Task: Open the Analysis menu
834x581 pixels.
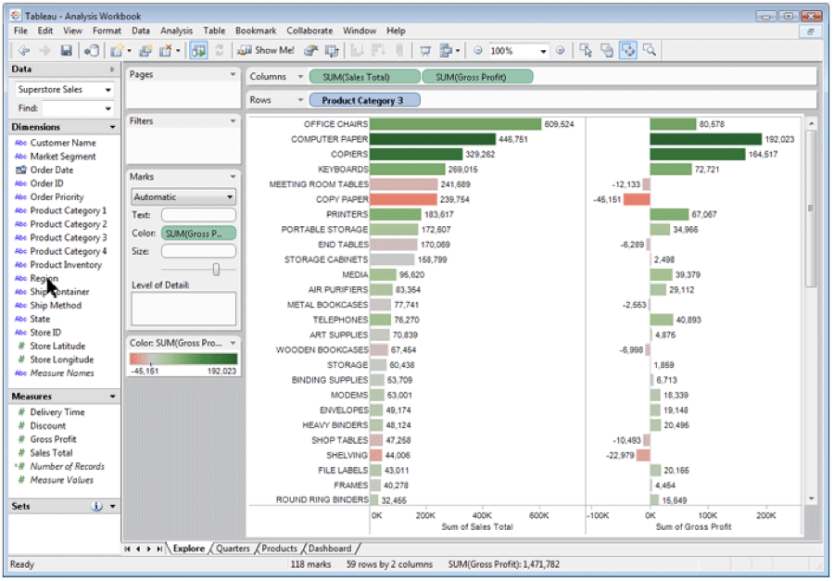Action: 176,31
